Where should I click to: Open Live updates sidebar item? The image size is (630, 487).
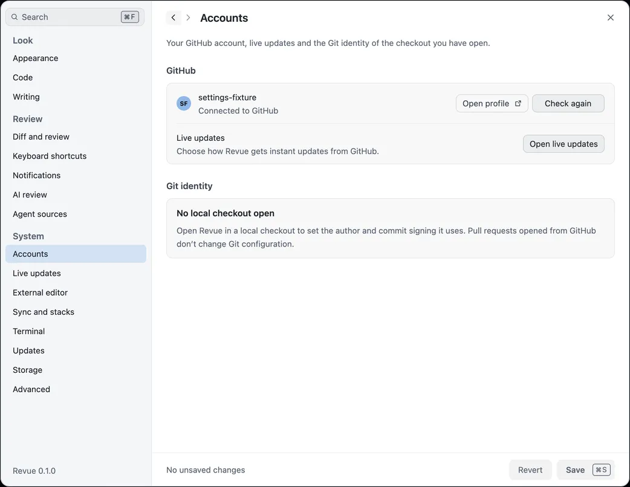click(x=76, y=273)
